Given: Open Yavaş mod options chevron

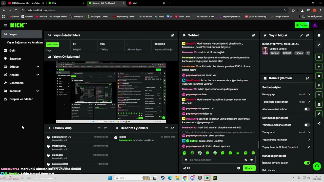Looking at the screenshot, I should (x=309, y=132).
